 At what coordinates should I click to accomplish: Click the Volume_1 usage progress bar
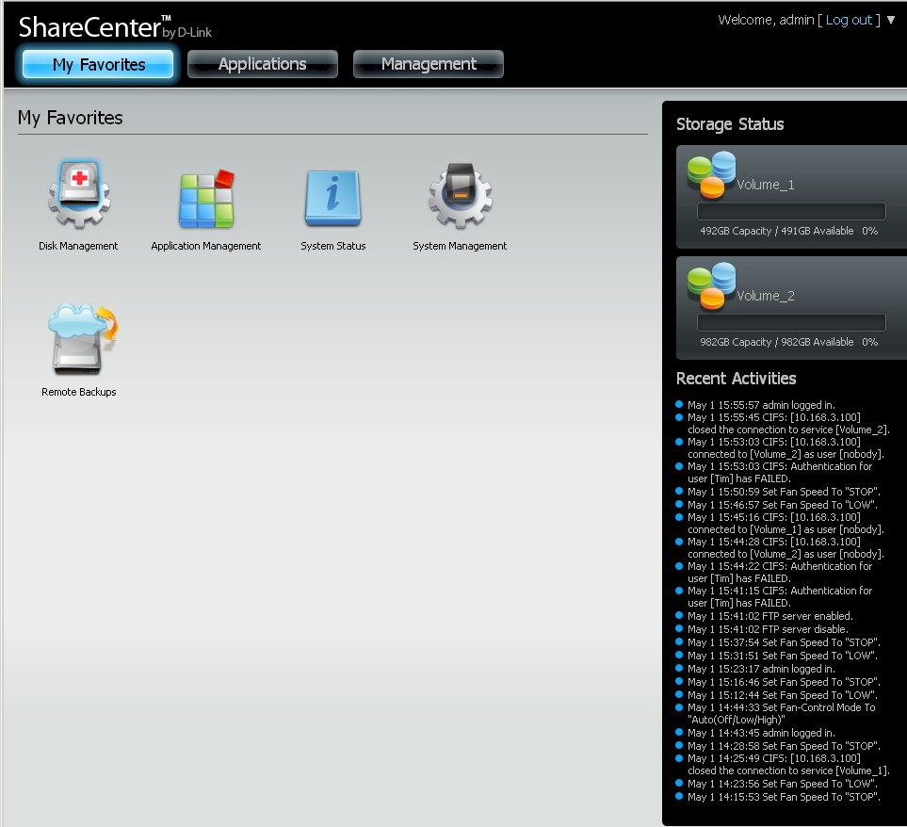(791, 211)
